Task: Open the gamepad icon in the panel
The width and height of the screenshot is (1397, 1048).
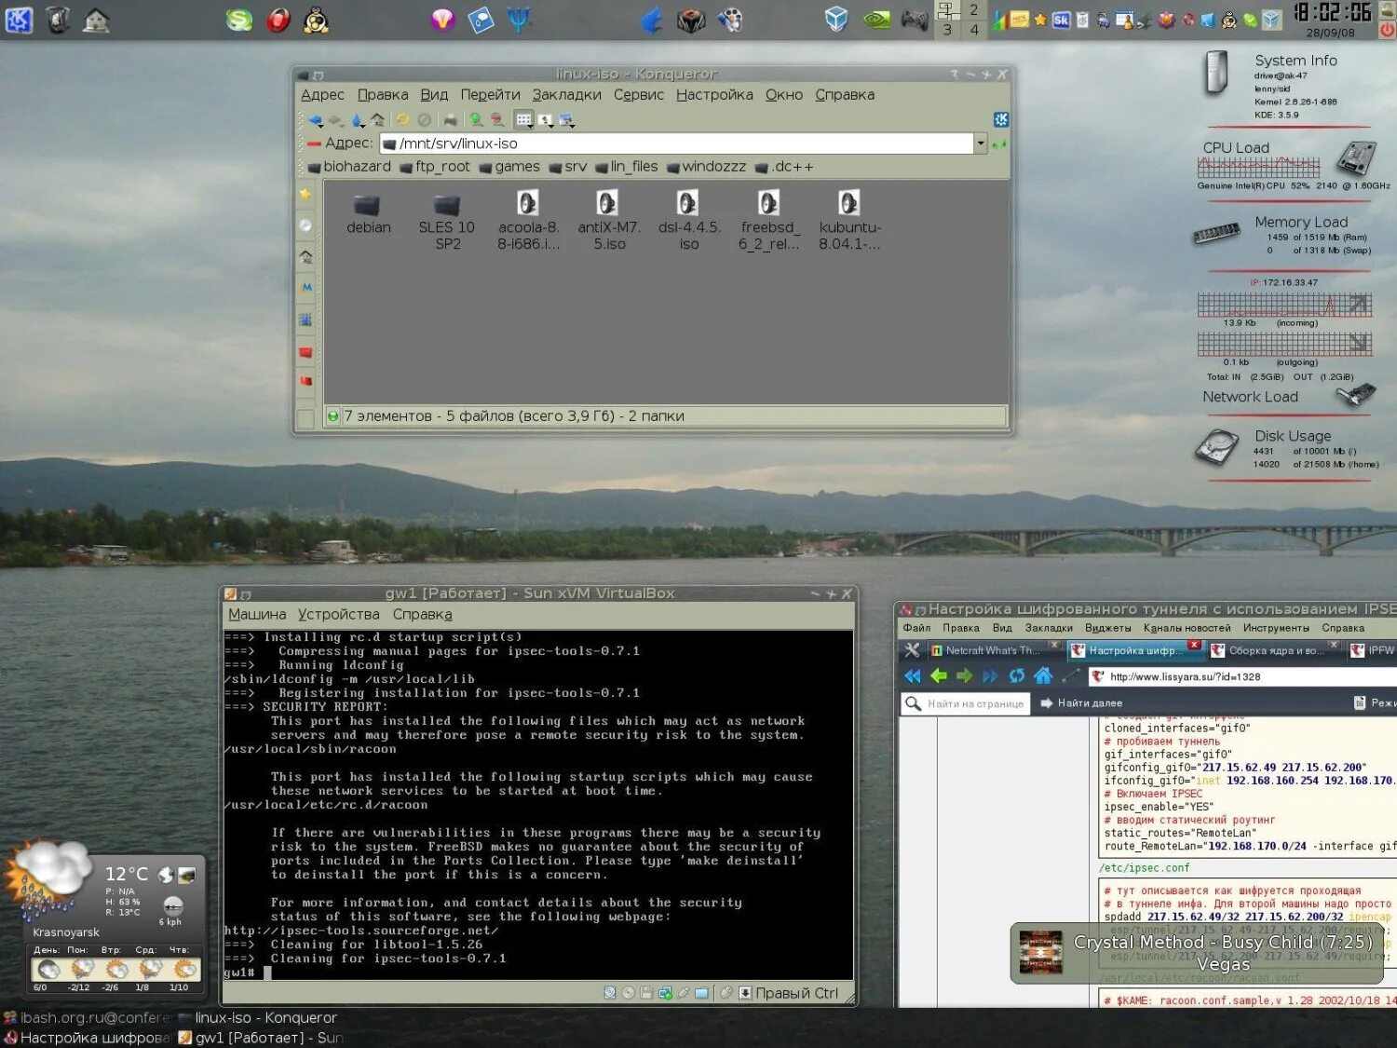Action: (x=915, y=20)
